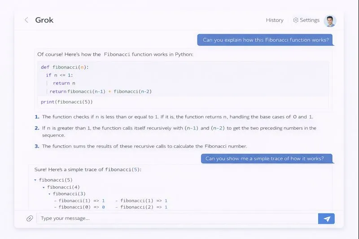Open the user profile avatar
Screen dimensions: 359x239
click(x=330, y=21)
